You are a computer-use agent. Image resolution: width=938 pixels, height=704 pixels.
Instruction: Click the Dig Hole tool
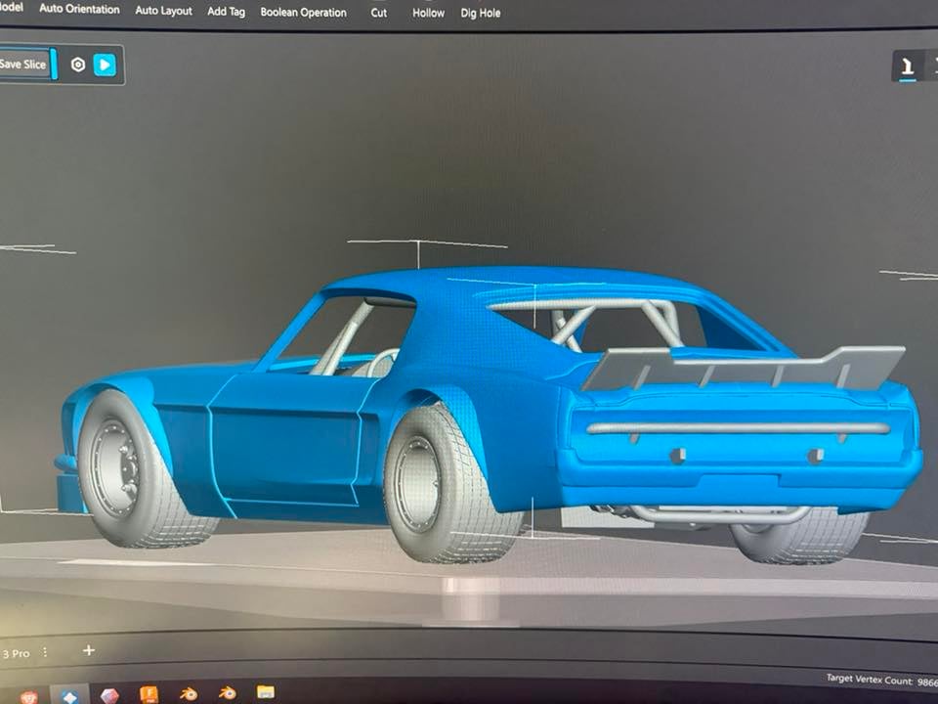pos(483,14)
